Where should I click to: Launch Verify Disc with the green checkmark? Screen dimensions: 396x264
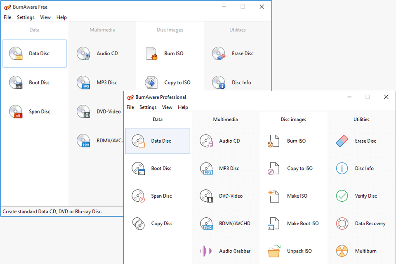342,196
